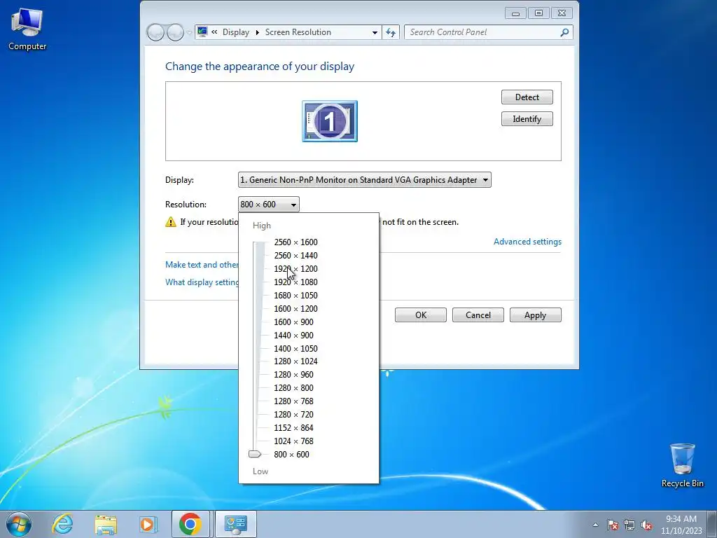Image resolution: width=717 pixels, height=538 pixels.
Task: Click the yellow warning icon
Action: coord(171,222)
